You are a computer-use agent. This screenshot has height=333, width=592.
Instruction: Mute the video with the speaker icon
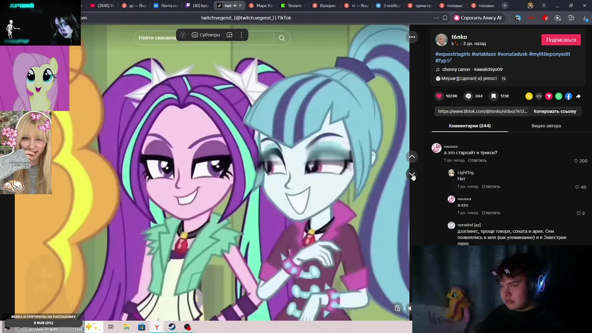click(x=409, y=308)
